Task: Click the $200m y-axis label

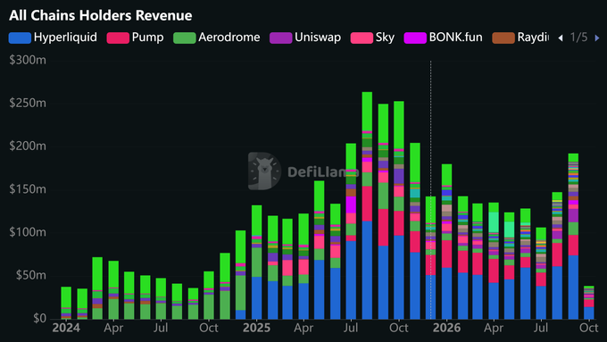Action: [28, 146]
